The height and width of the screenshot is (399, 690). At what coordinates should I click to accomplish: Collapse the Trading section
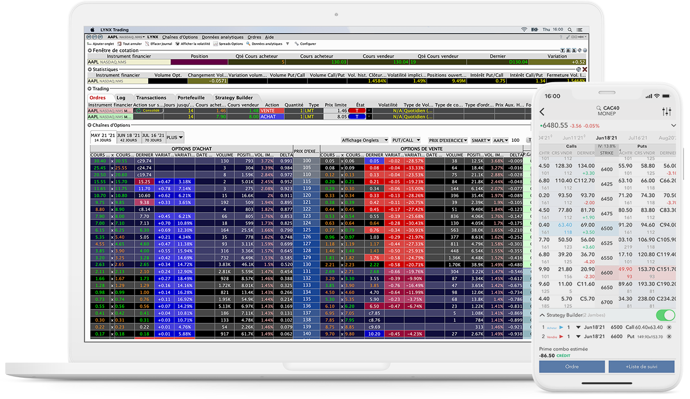[x=89, y=89]
